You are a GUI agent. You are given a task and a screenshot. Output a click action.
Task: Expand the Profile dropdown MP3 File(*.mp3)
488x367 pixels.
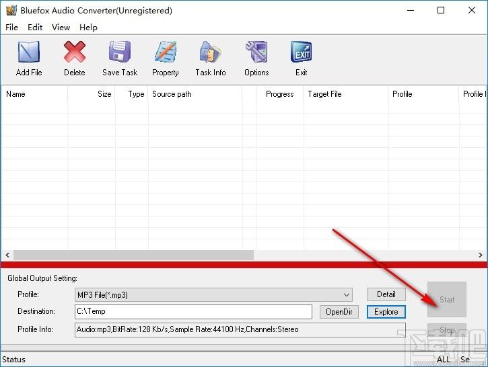coord(213,294)
